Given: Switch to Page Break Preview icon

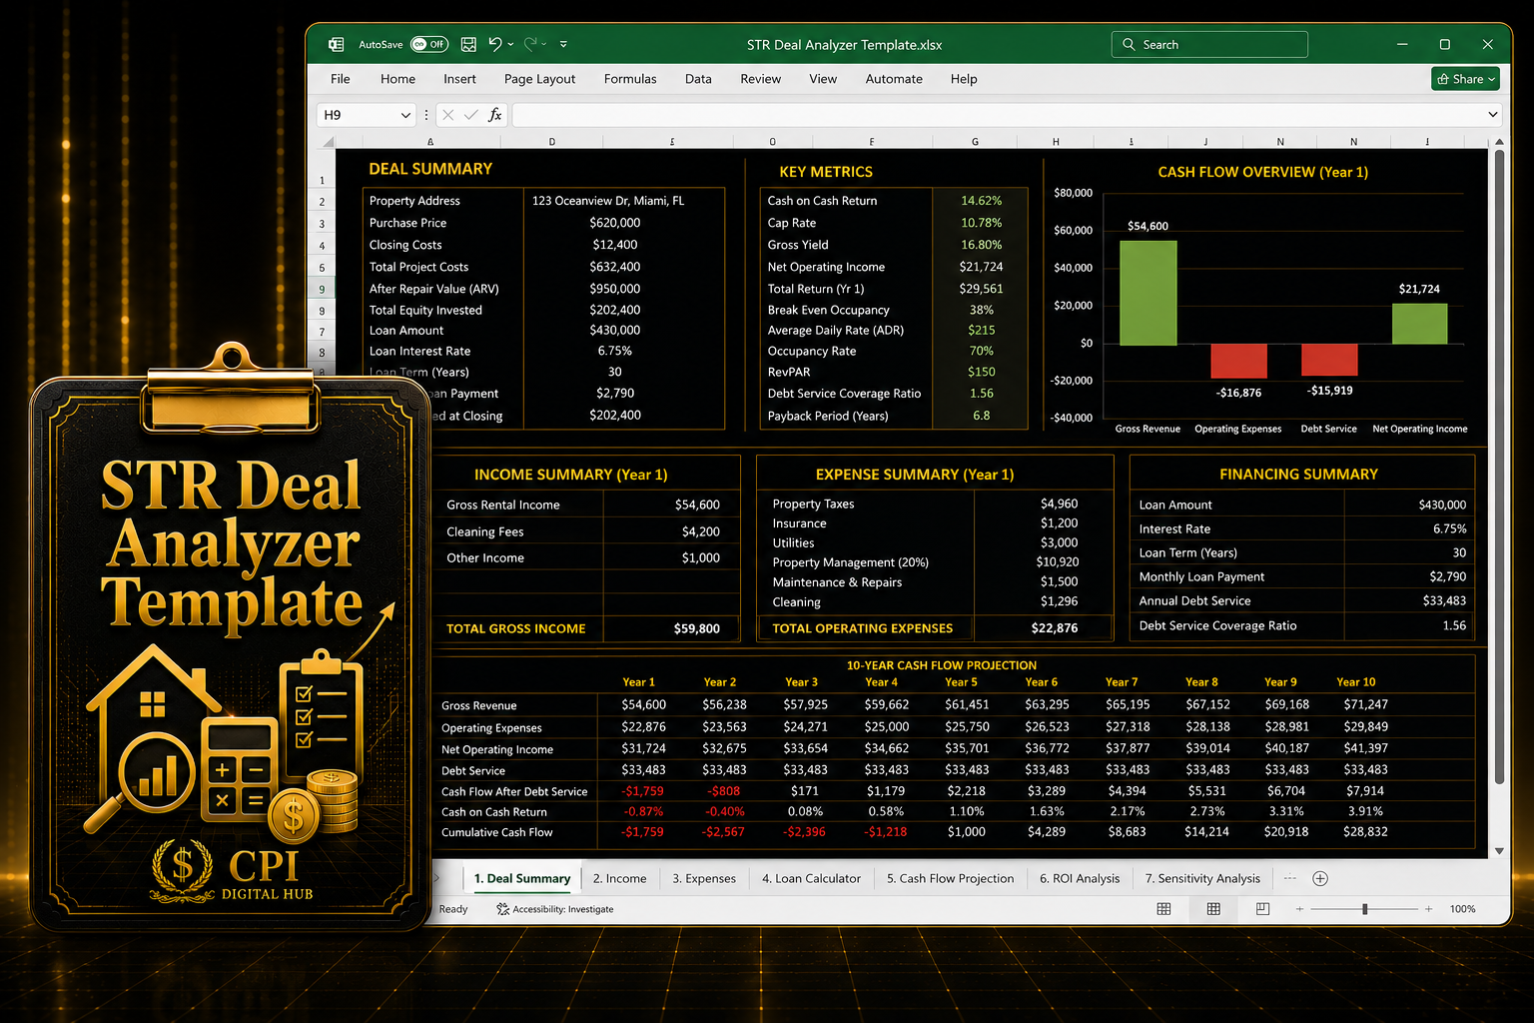Looking at the screenshot, I should coord(1262,909).
